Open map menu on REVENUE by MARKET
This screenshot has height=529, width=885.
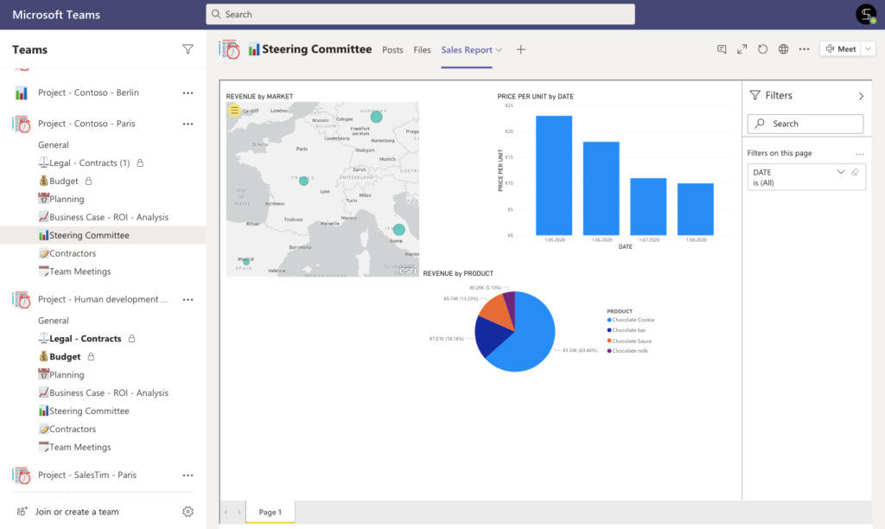click(234, 111)
